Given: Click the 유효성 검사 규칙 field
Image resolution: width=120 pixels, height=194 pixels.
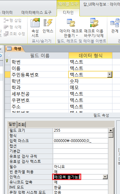Looking at the screenshot, I should click(x=80, y=156).
